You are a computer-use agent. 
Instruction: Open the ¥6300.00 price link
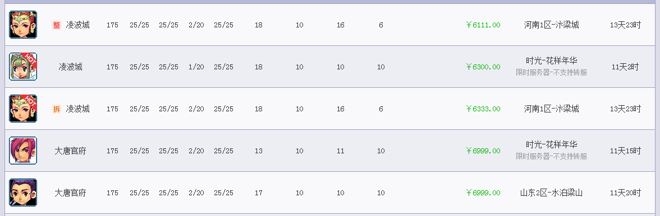pyautogui.click(x=483, y=67)
